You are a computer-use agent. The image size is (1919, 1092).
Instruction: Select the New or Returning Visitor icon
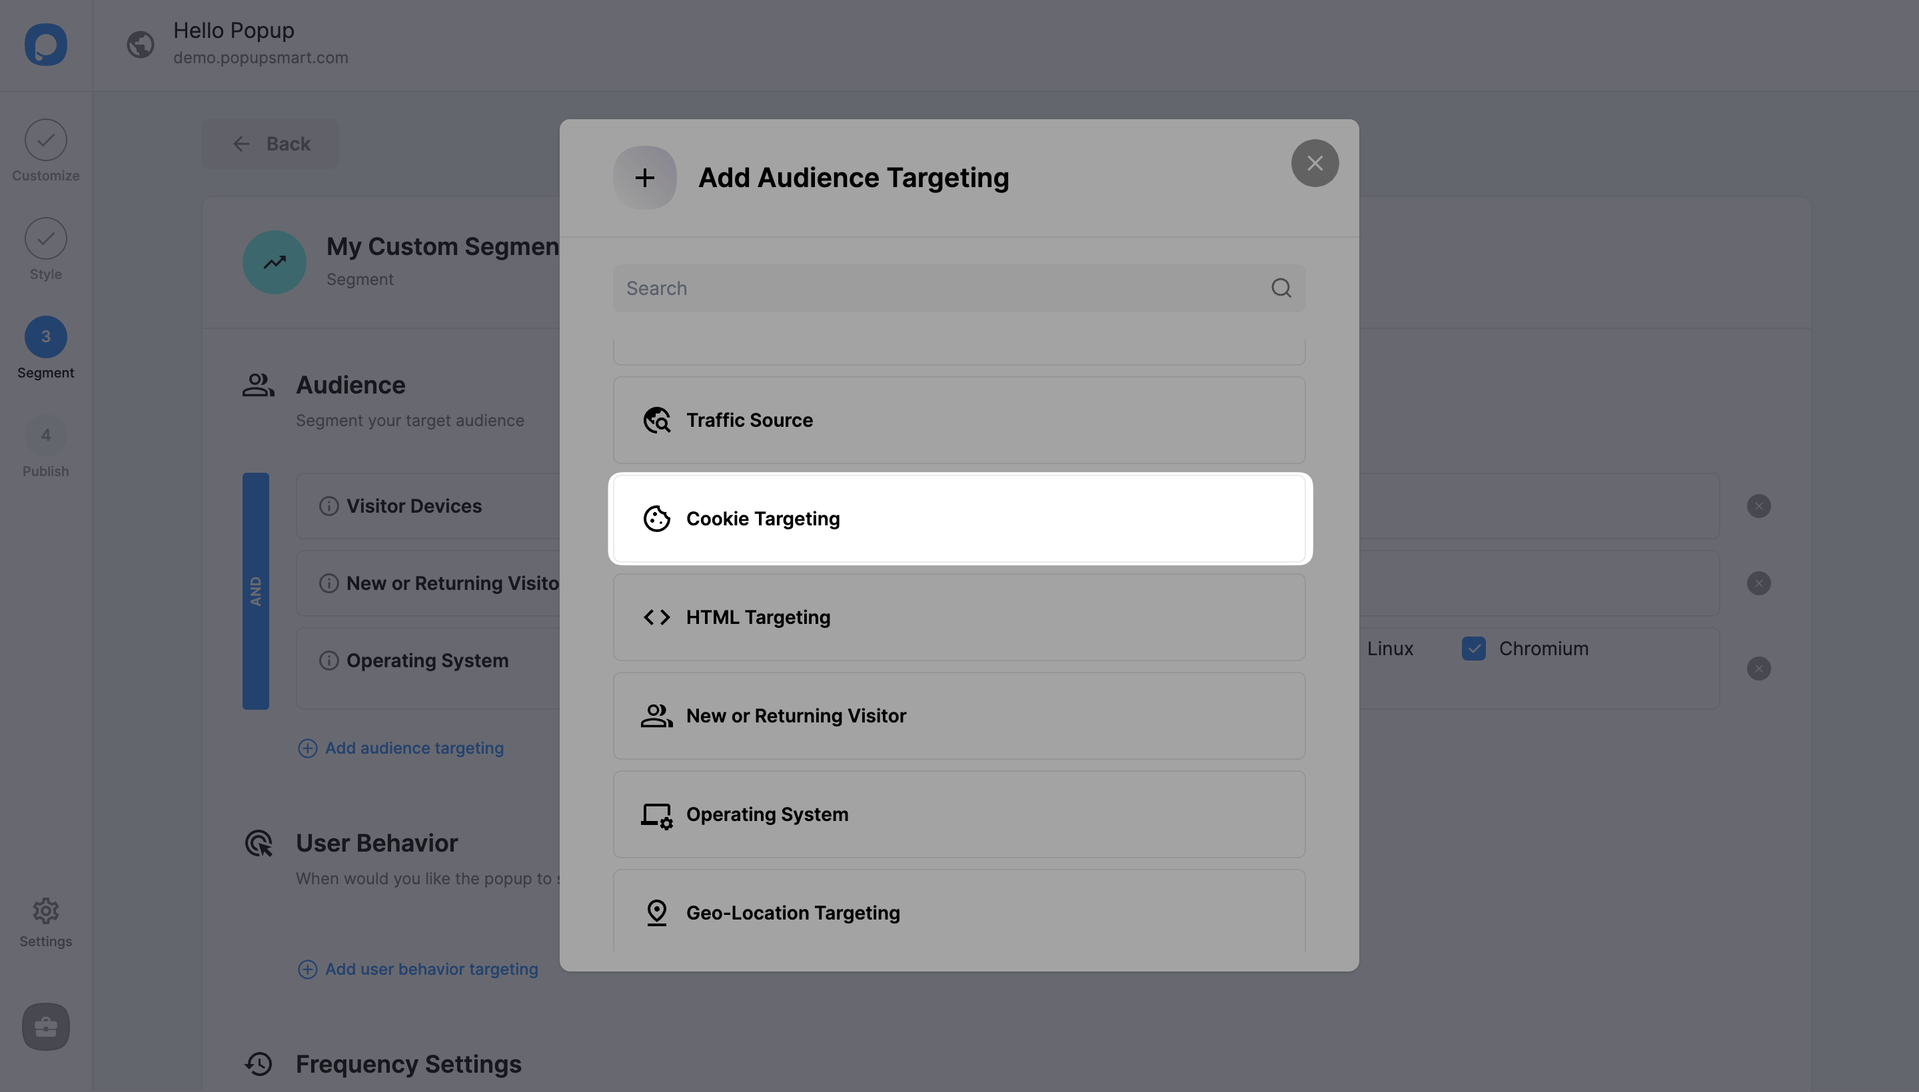coord(655,715)
